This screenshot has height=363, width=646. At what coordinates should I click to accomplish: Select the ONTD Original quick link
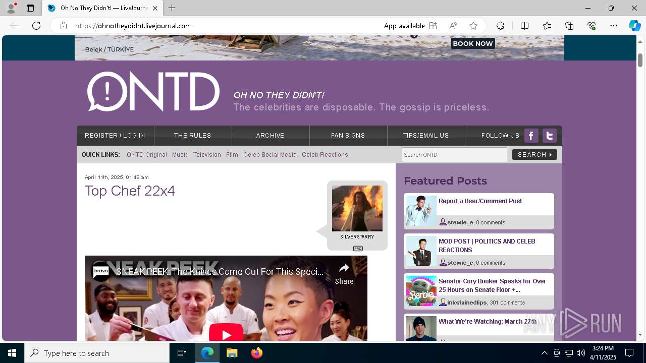pyautogui.click(x=147, y=155)
